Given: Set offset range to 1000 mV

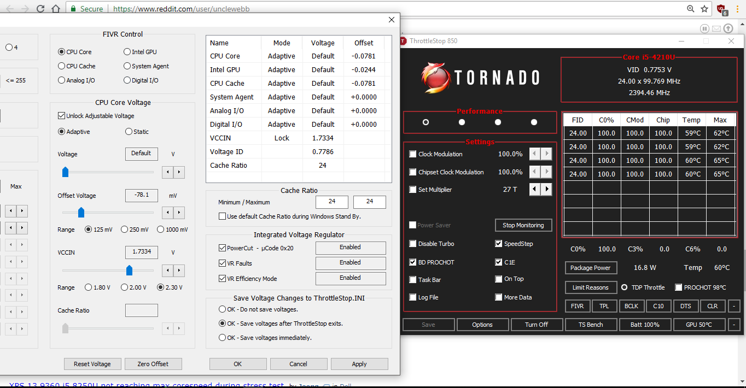Looking at the screenshot, I should pyautogui.click(x=160, y=230).
